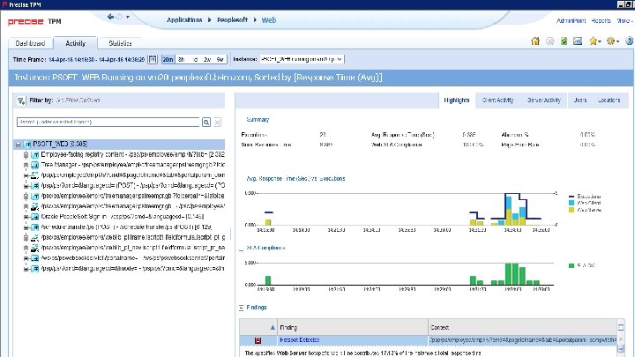The image size is (635, 357).
Task: Click the Executions legend swatch
Action: (571, 197)
